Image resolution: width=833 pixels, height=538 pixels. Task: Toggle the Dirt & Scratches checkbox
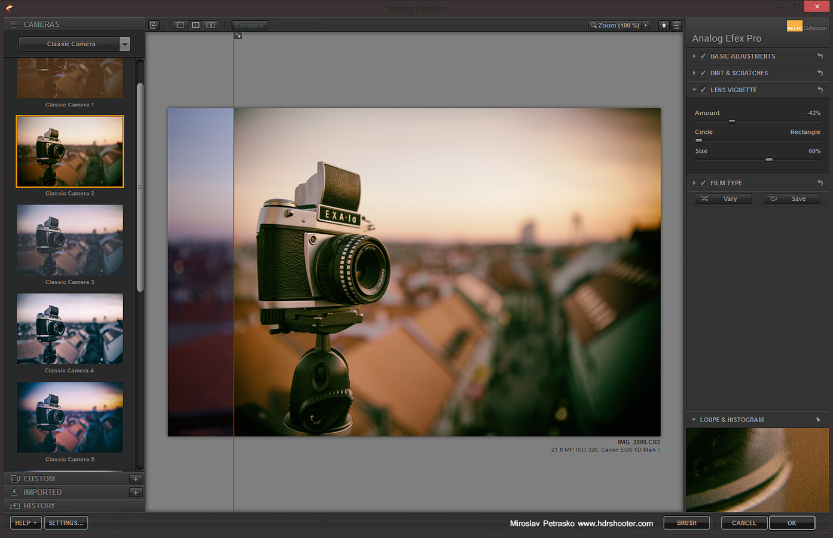(703, 73)
